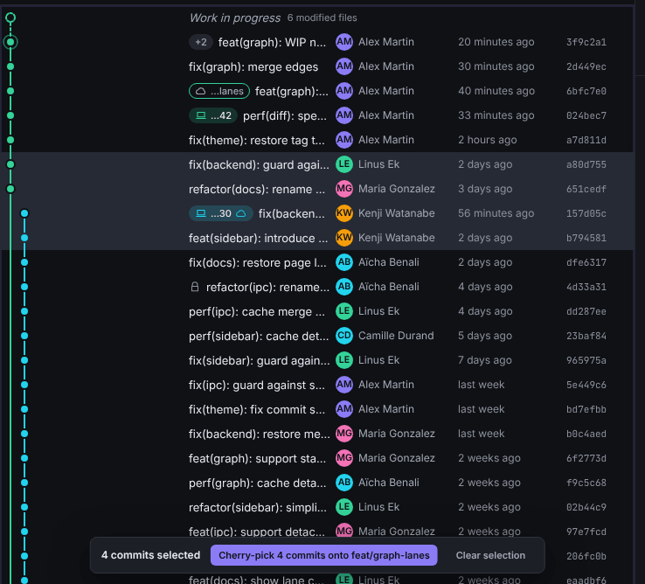Click Kenji Watanabe avatar on 157d05c row
The height and width of the screenshot is (584, 645).
click(344, 213)
